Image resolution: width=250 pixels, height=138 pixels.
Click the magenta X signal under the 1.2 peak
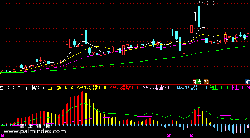coord(191,136)
